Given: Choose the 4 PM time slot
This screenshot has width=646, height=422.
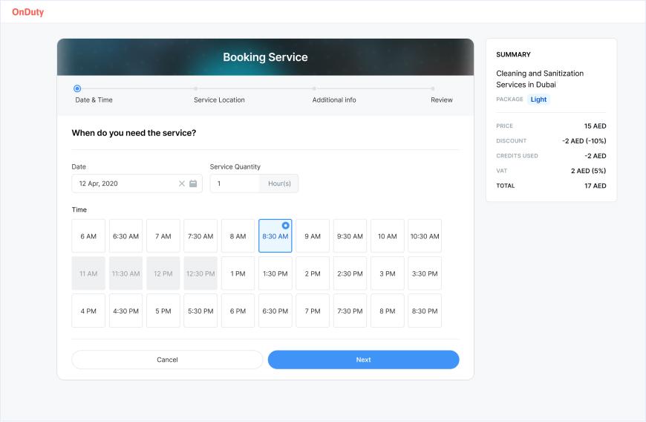Looking at the screenshot, I should coord(88,311).
